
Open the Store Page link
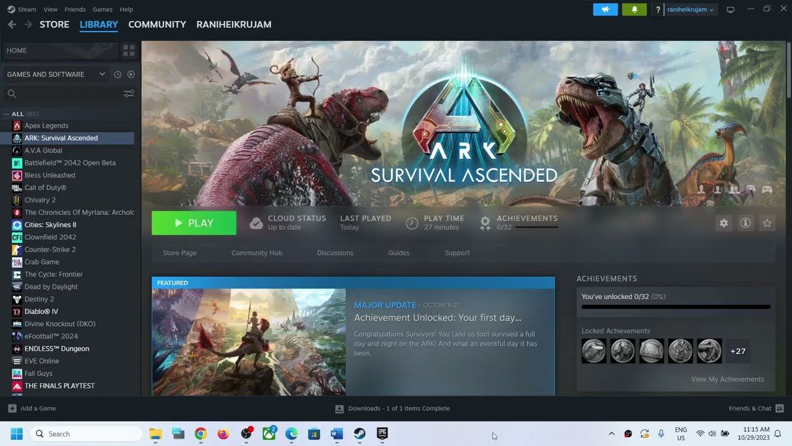179,253
